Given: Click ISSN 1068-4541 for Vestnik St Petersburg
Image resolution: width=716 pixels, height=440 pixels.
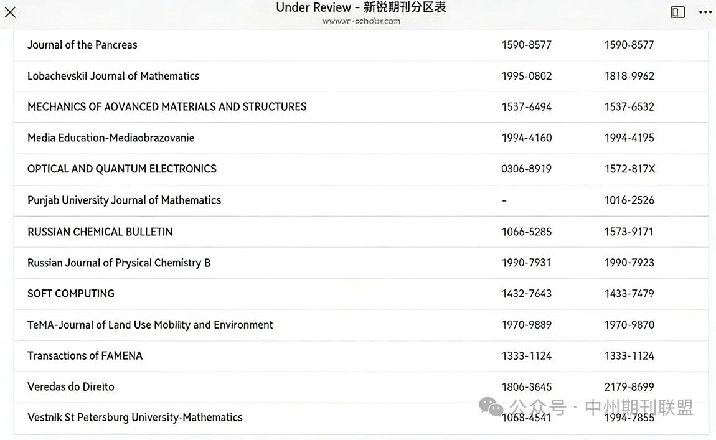Looking at the screenshot, I should pyautogui.click(x=526, y=418).
